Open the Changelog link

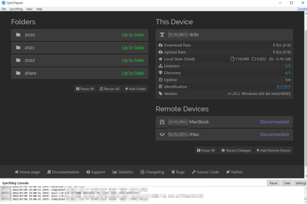coord(152,172)
